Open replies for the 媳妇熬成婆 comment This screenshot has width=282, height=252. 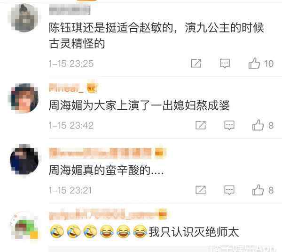[x=229, y=125]
